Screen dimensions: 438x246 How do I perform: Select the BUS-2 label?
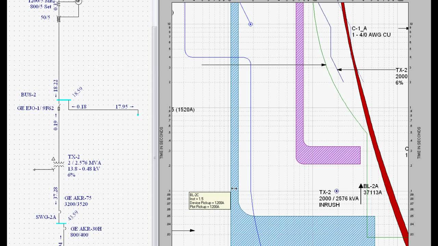[x=28, y=95]
